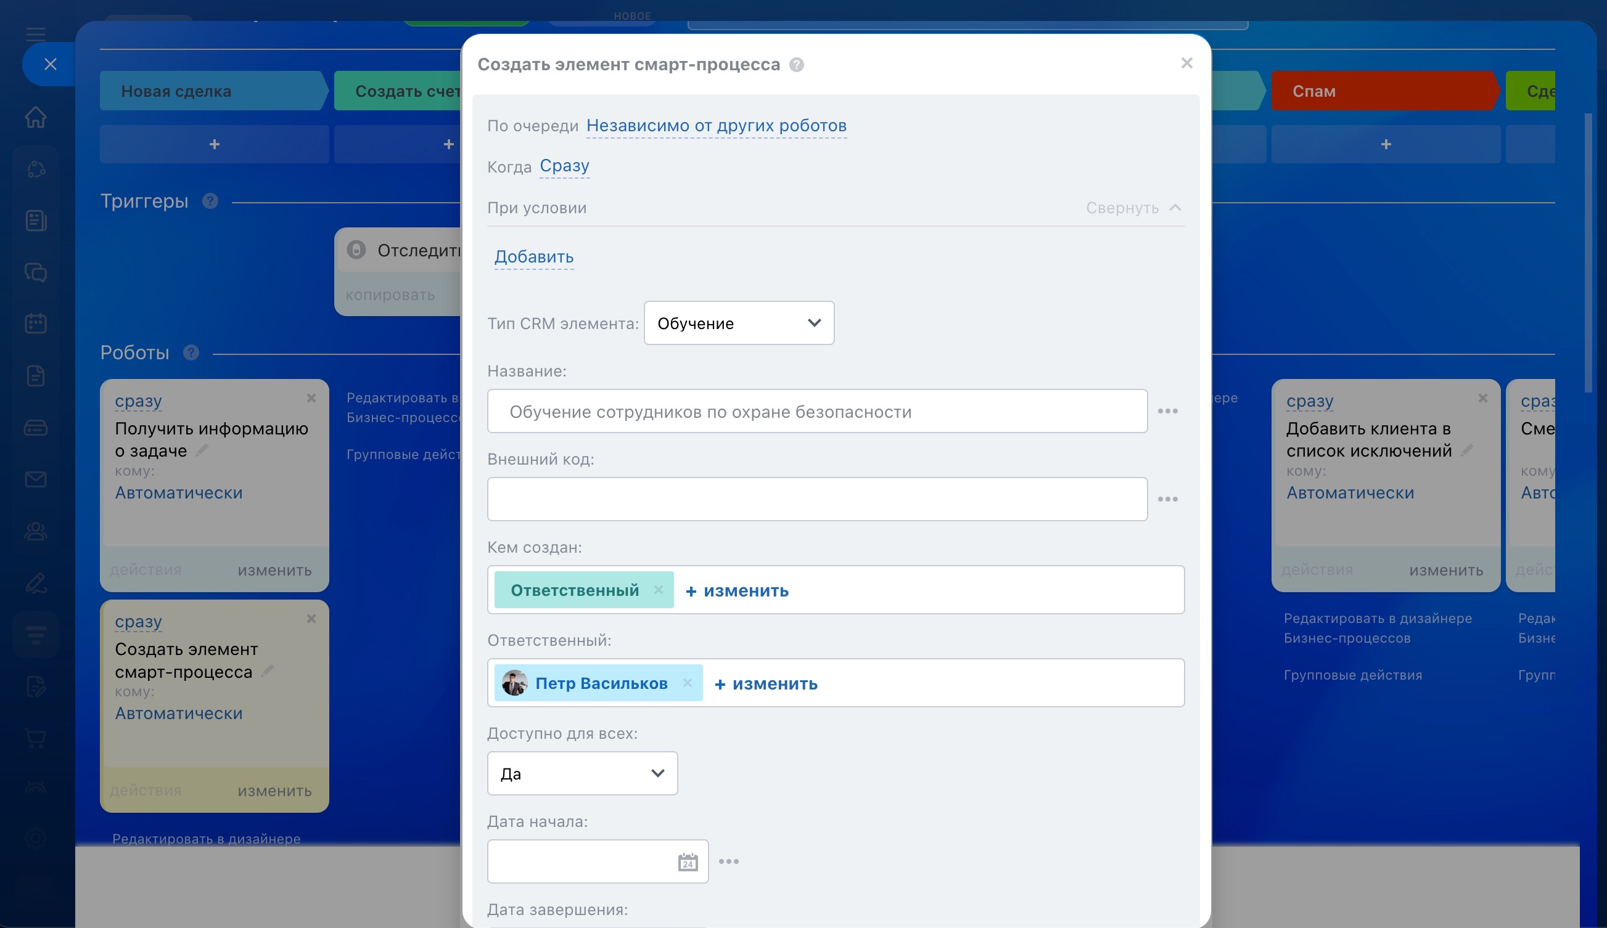Focus the 'Дата начала' date field

coord(598,861)
